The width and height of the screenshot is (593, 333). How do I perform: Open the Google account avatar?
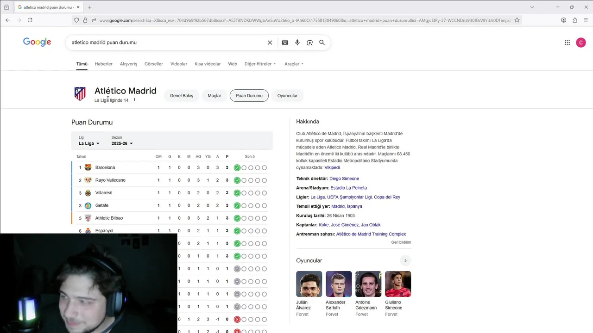(x=581, y=43)
